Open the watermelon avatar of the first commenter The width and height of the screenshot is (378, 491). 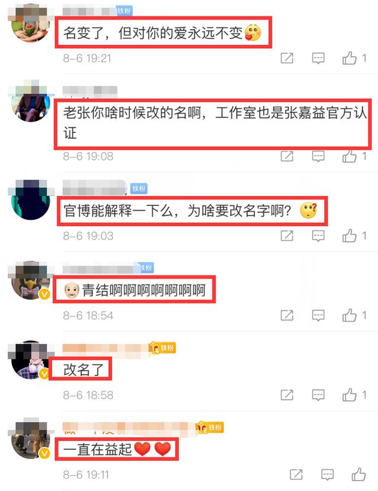[x=31, y=23]
